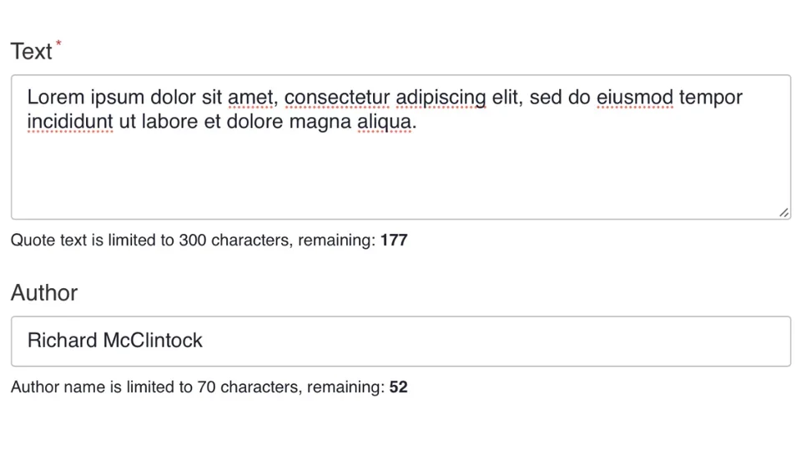The image size is (801, 451).
Task: Click the underlined word "aliqua"
Action: pyautogui.click(x=384, y=123)
